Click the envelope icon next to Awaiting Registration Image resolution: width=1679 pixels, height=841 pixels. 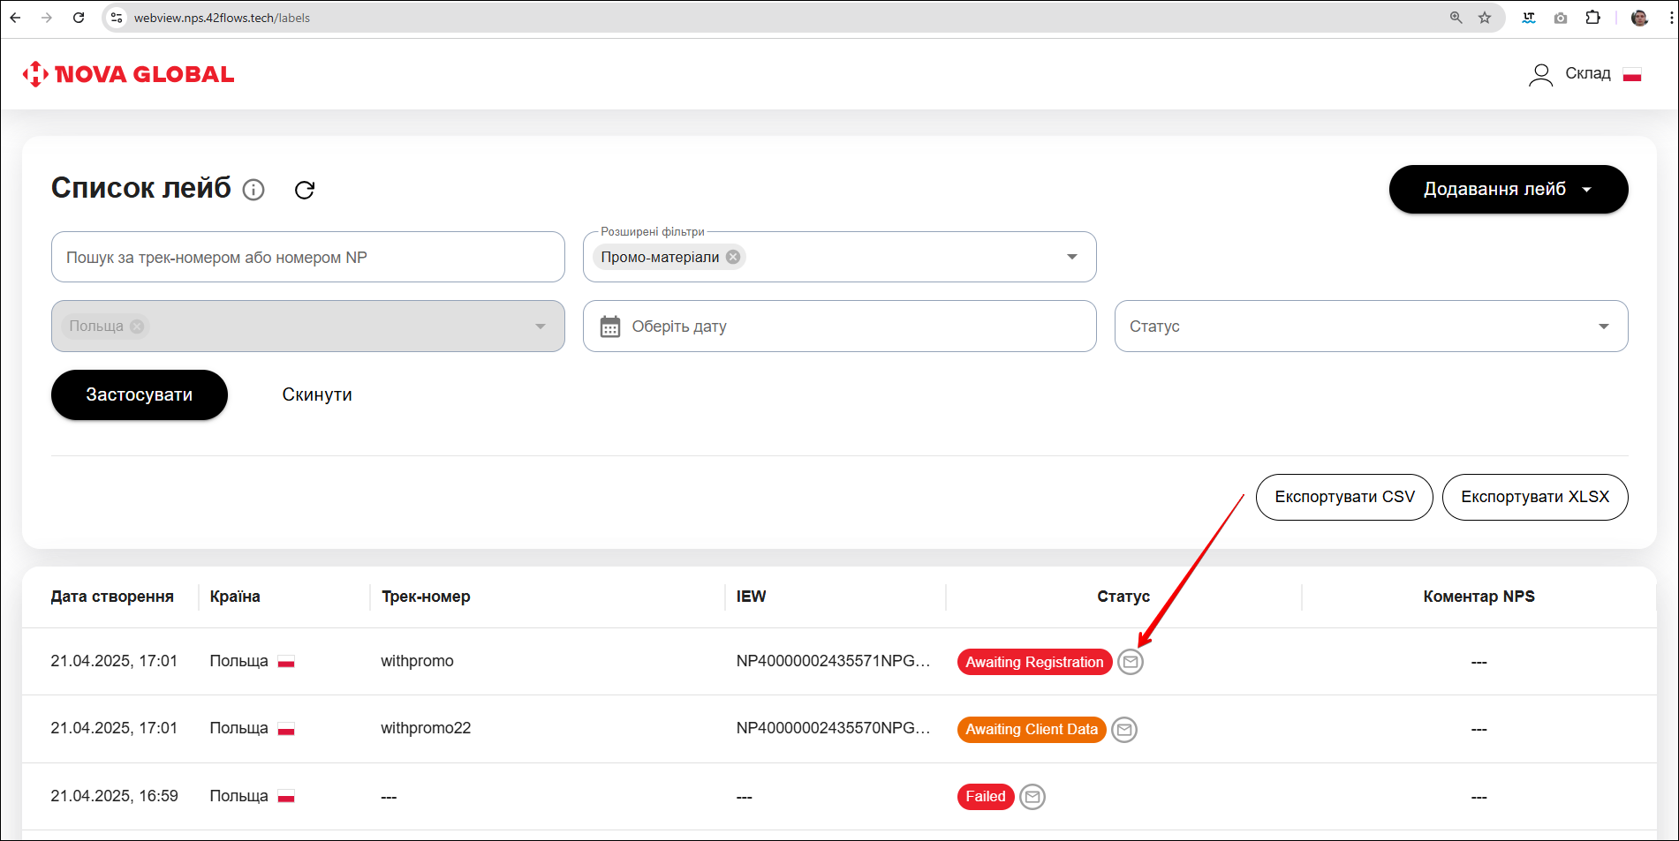pos(1131,662)
